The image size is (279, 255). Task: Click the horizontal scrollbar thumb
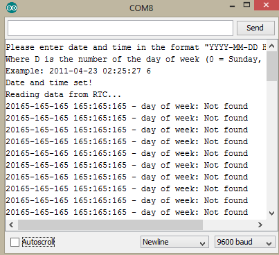pyautogui.click(x=110, y=225)
